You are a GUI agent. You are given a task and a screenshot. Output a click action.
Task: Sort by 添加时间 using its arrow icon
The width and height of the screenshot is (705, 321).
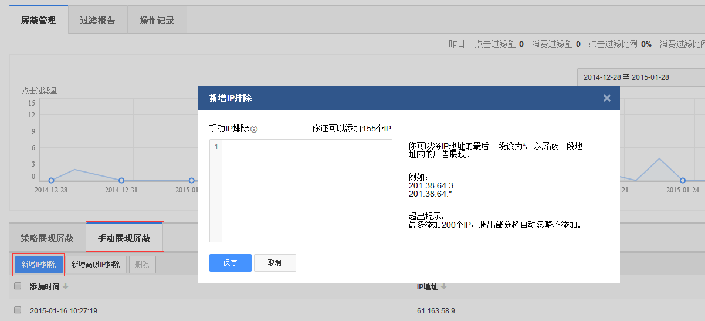click(x=66, y=286)
